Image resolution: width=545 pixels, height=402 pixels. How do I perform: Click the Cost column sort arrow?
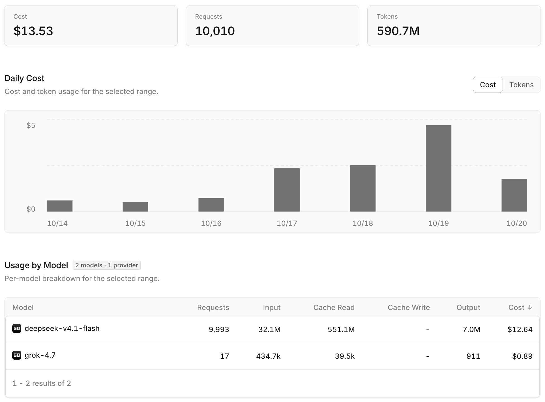[x=530, y=307]
